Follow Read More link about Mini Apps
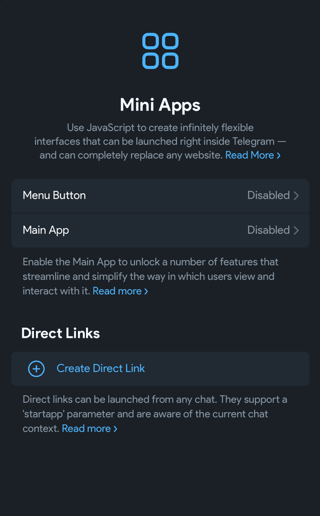 pos(249,155)
